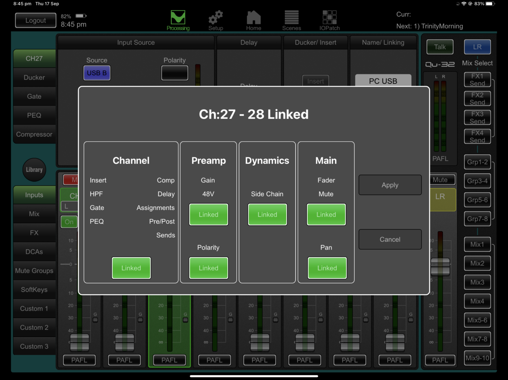This screenshot has width=508, height=380.
Task: Open the IOPatch view
Action: coord(329,20)
